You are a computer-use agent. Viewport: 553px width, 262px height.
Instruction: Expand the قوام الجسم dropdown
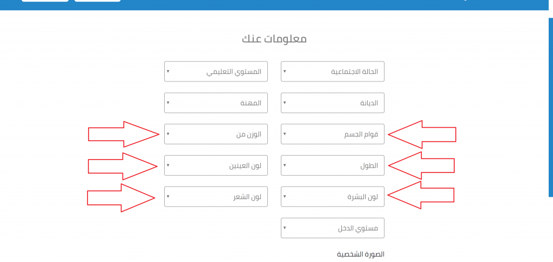point(332,134)
